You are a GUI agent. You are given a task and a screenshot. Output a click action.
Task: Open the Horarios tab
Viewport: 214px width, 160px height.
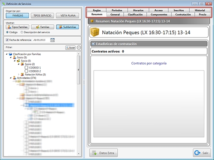coord(138,10)
